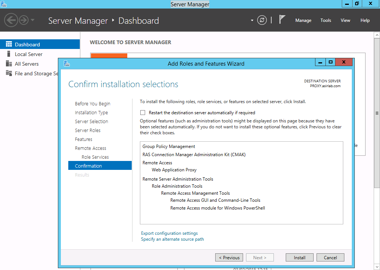This screenshot has height=270, width=380.
Task: Cancel the Add Roles and Features Wizard
Action: click(330, 257)
